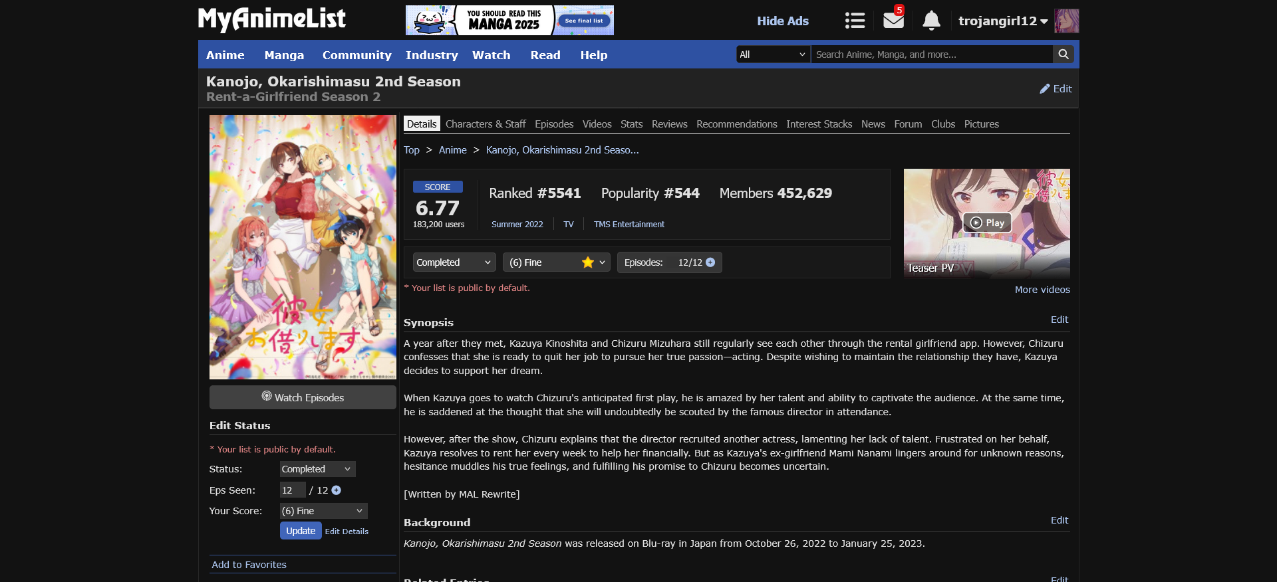Open Completed status dropdown in score bar
Screen dimensions: 1277x582
point(454,262)
